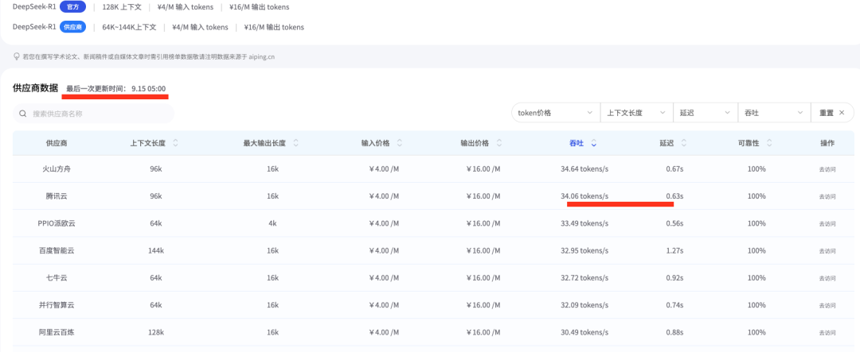
Task: Focus the 搜索供应商名称 search field
Action: [93, 114]
